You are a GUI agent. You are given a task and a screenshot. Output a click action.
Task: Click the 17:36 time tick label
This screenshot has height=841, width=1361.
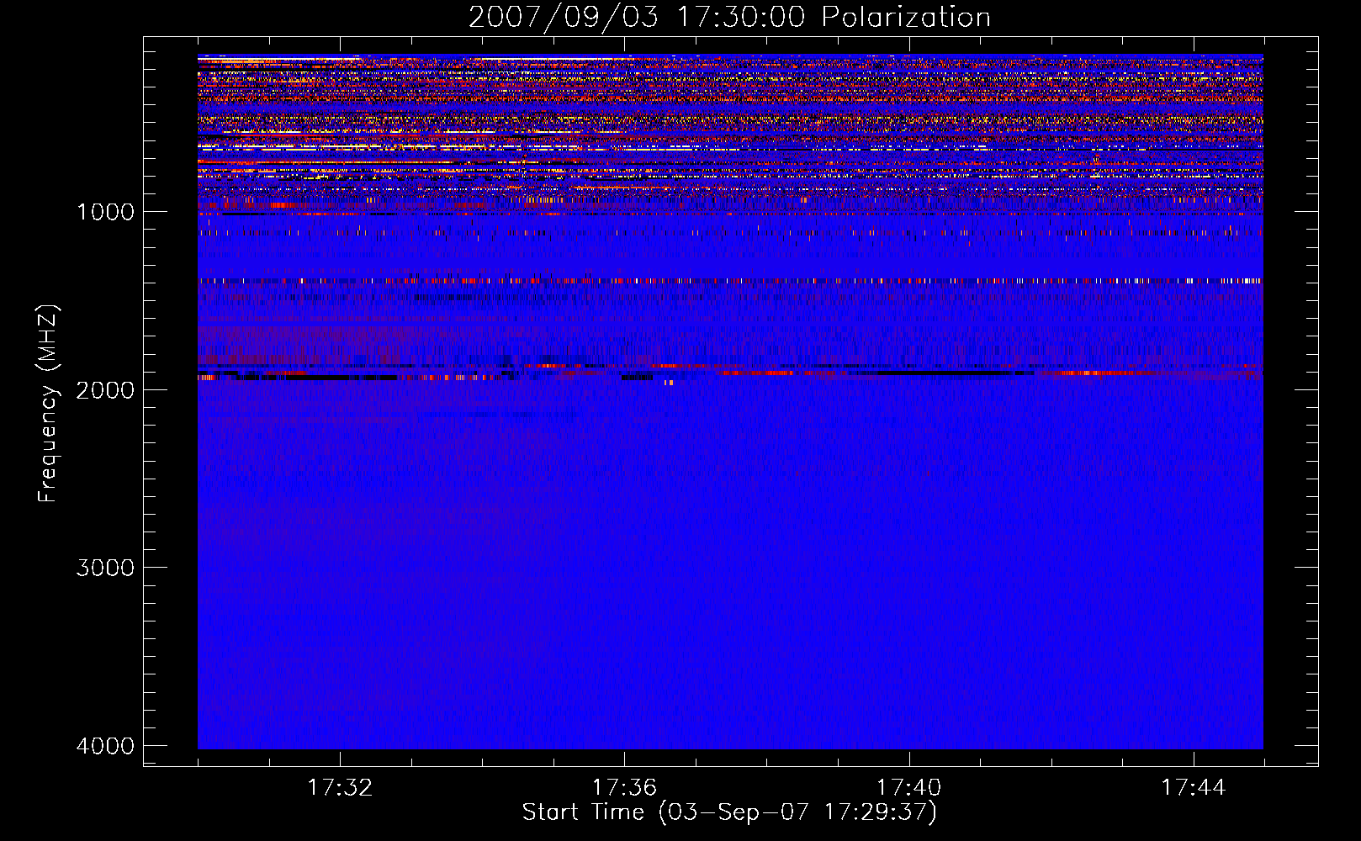pyautogui.click(x=624, y=788)
